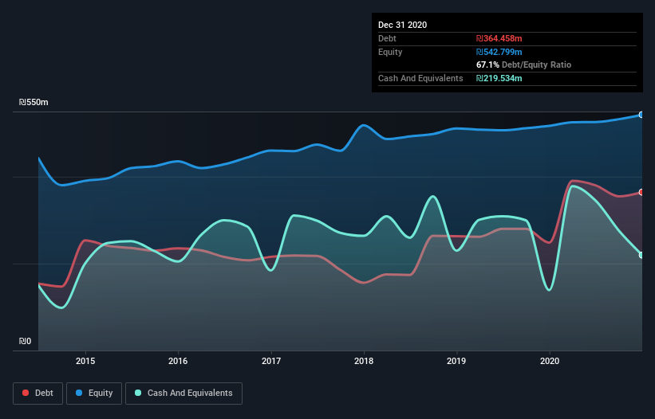Screen dimensions: 655x419
Task: Toggle Cash And Equivalents legend button
Action: tap(183, 394)
